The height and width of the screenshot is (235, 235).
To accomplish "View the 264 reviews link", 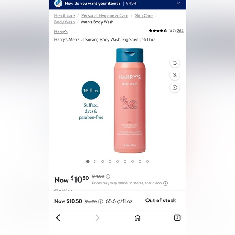I will 180,31.
